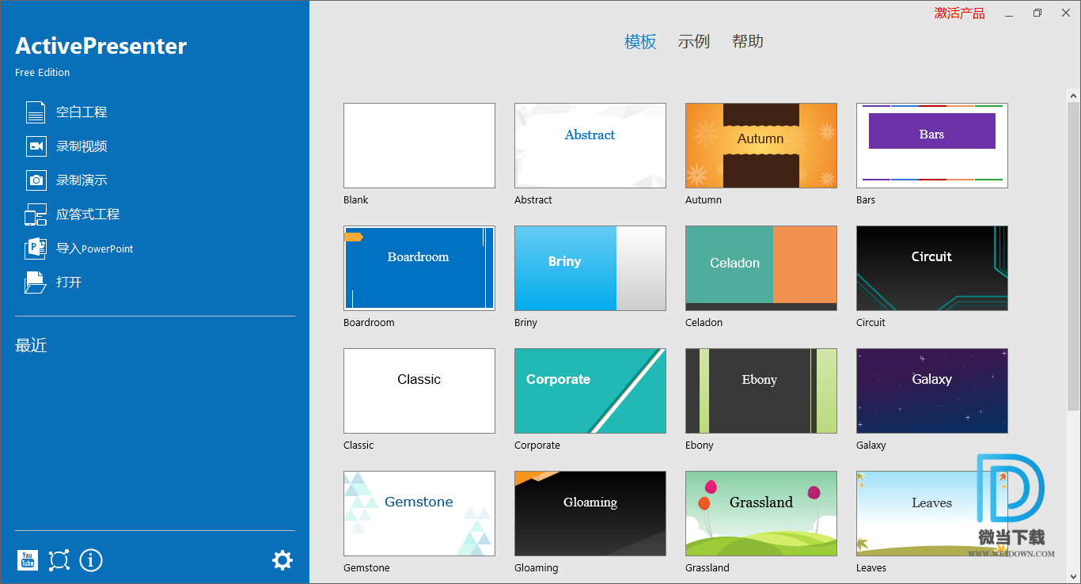
Task: Choose the Circuit template thumbnail
Action: pos(932,268)
